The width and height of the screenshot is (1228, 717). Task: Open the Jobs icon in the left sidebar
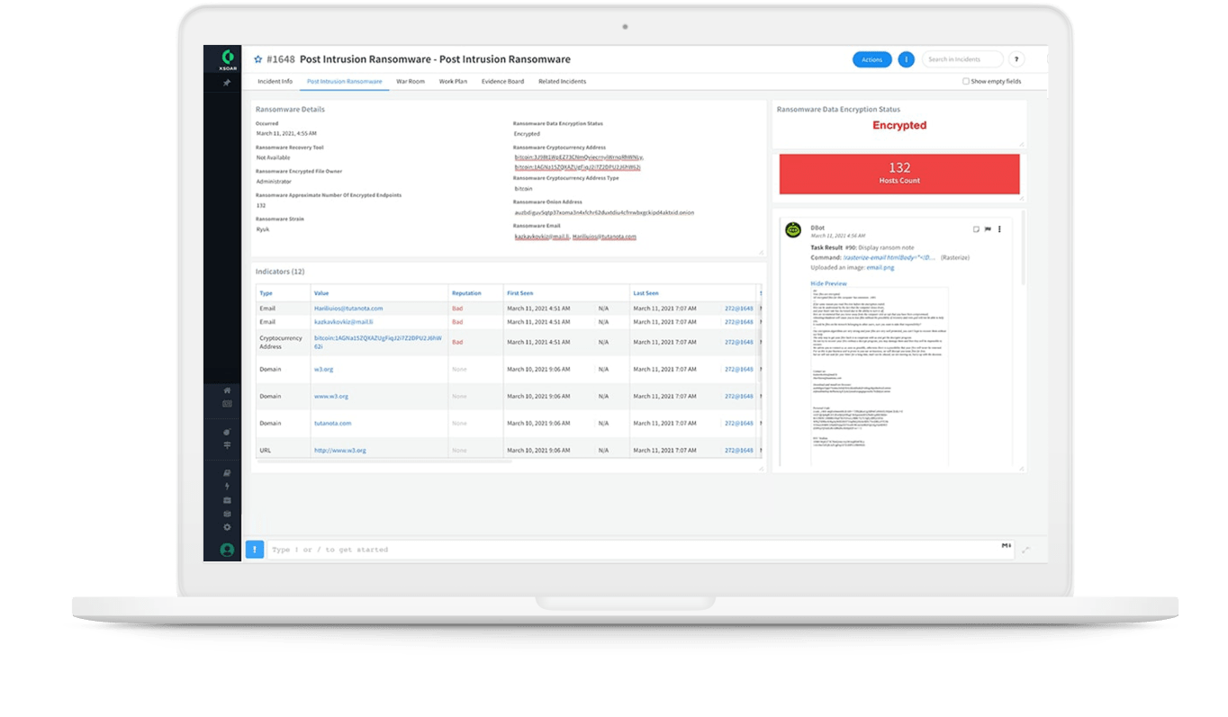(226, 513)
